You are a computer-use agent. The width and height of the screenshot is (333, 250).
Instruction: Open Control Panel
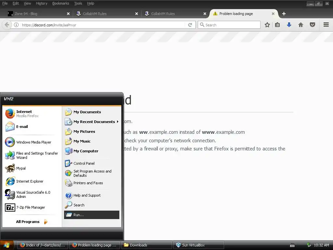pos(91,163)
